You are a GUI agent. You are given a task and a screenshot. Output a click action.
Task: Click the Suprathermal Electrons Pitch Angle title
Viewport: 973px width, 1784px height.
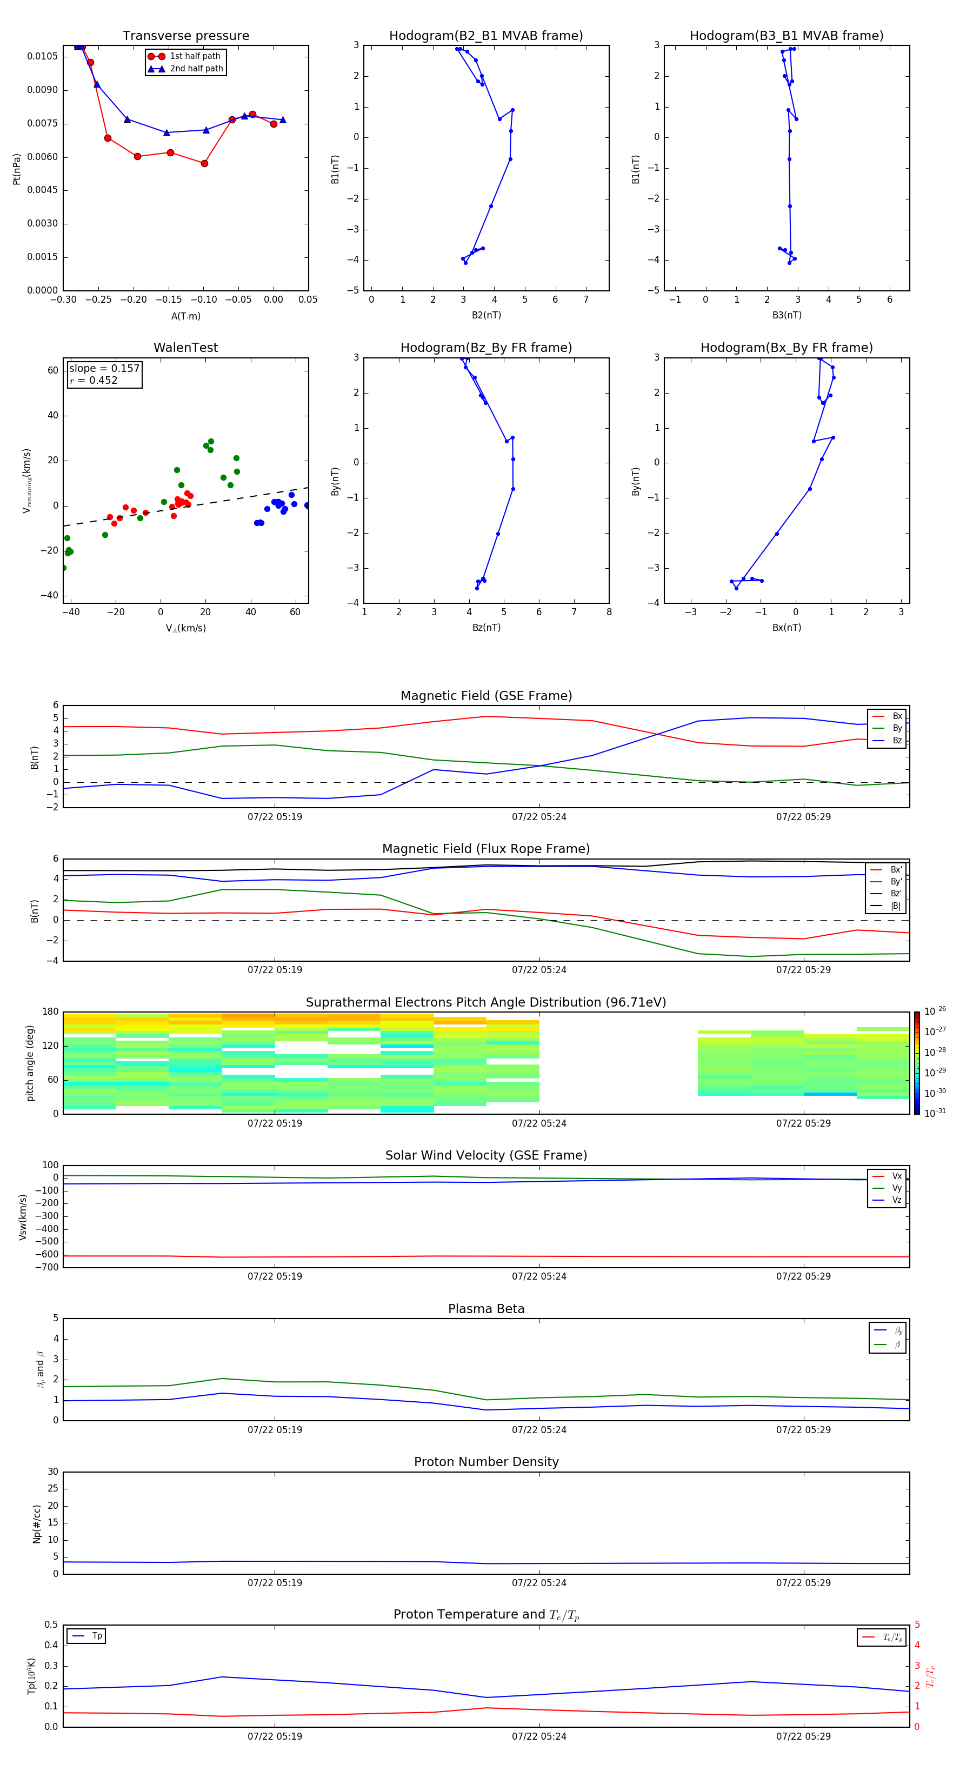[486, 1002]
